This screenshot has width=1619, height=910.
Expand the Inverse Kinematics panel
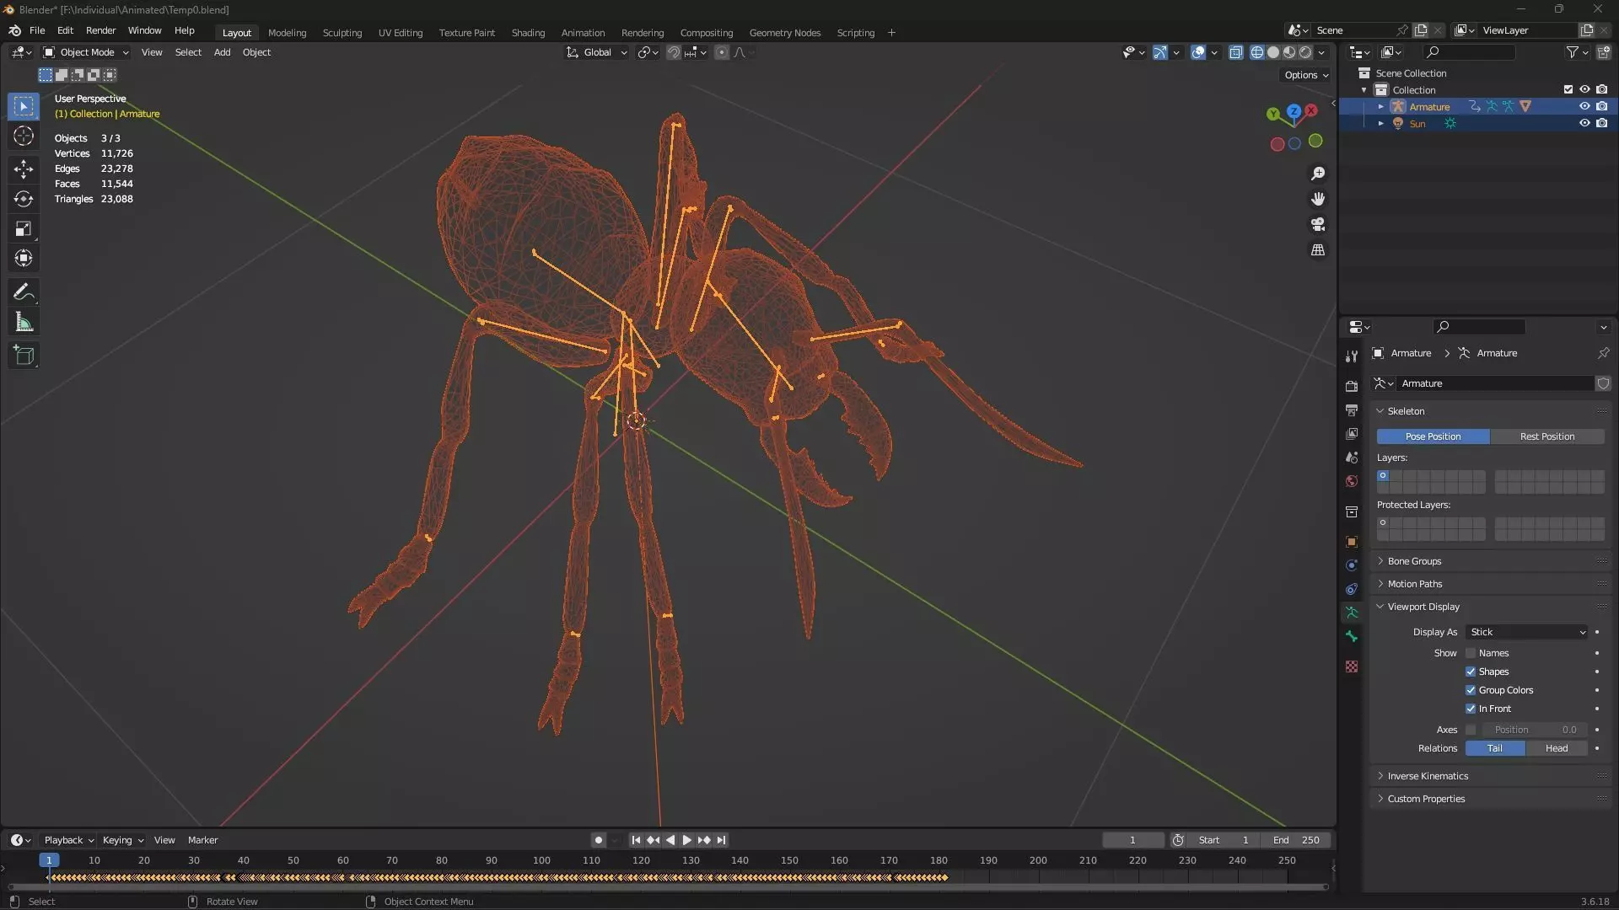[x=1427, y=776]
